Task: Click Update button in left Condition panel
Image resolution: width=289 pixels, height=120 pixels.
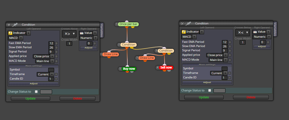Action: pos(30,99)
